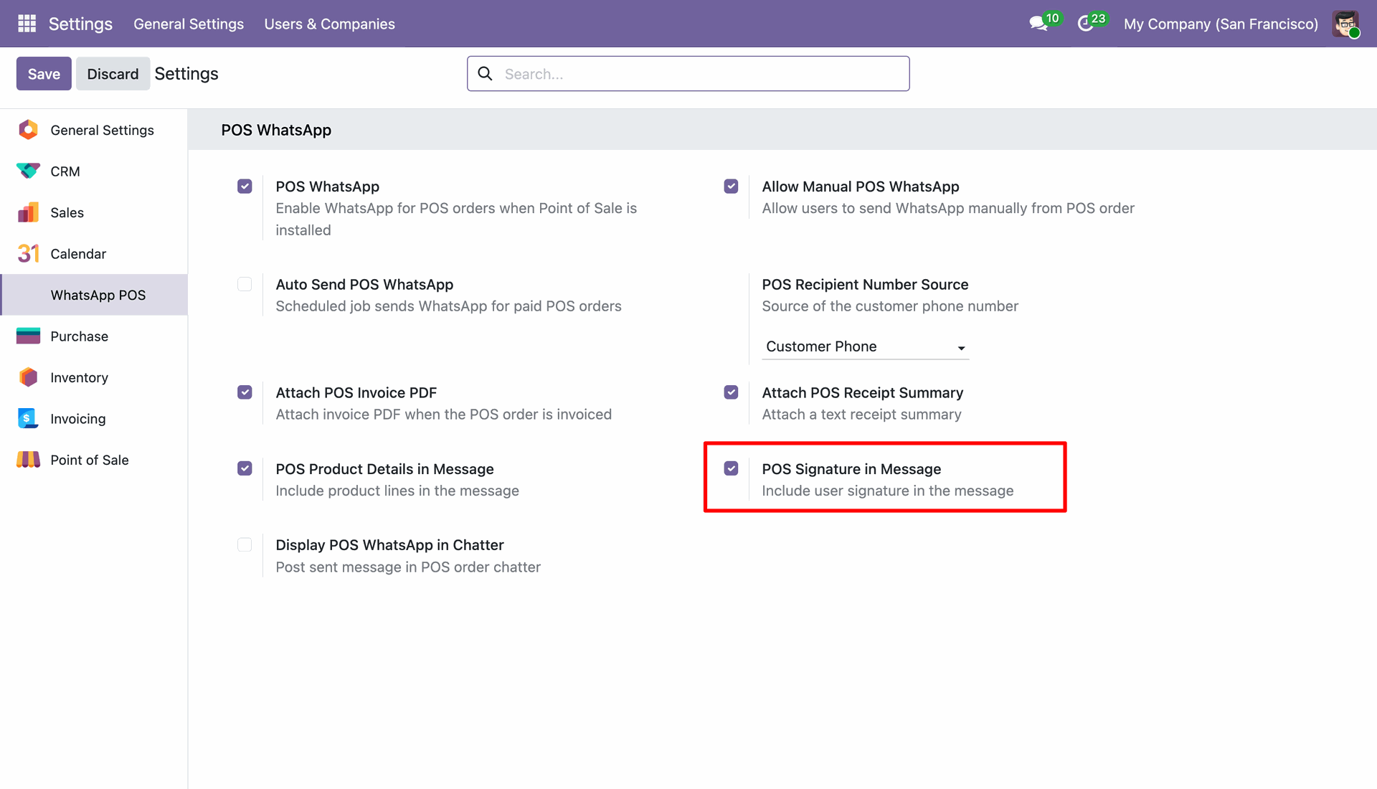The height and width of the screenshot is (789, 1377).
Task: Click the Inventory box icon
Action: coord(28,377)
